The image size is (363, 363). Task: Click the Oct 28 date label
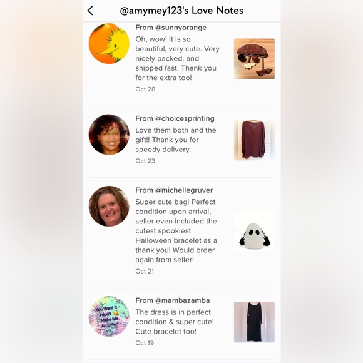pyautogui.click(x=145, y=89)
